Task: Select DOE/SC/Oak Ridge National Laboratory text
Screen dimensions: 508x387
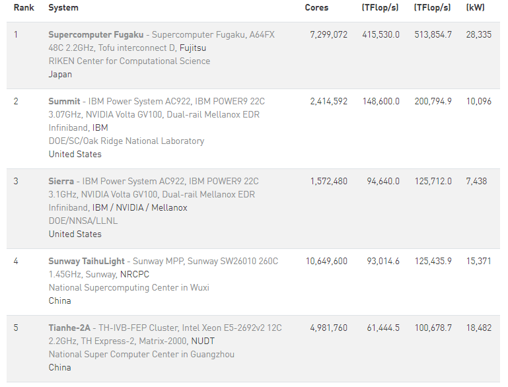Action: 126,141
